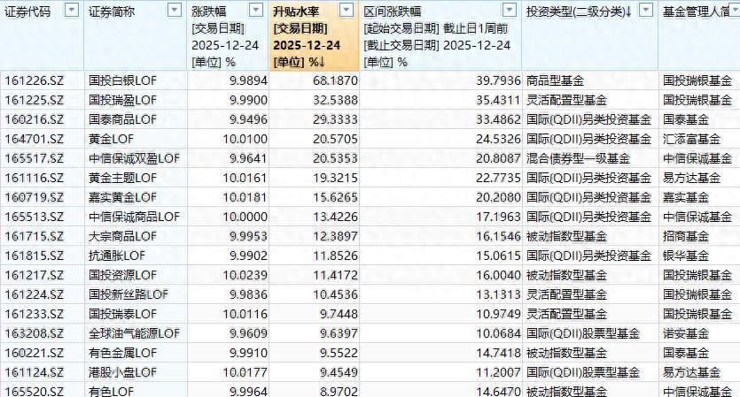Image resolution: width=740 pixels, height=397 pixels.
Task: Select the interval change value 39.7936
Action: click(x=498, y=80)
